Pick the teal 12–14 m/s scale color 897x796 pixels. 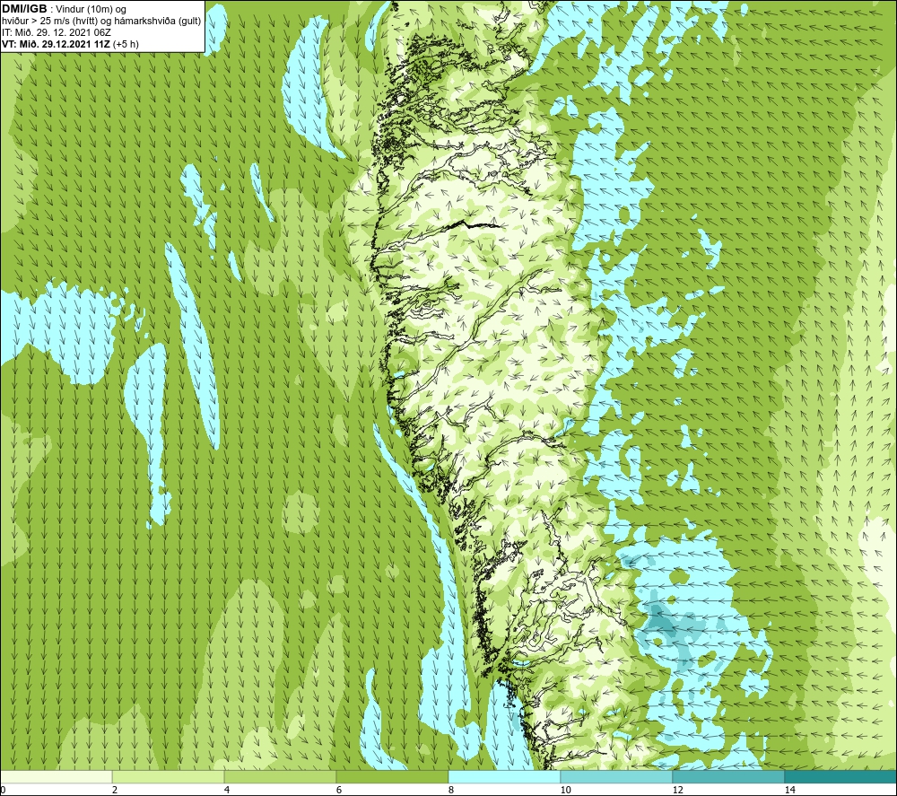(728, 776)
